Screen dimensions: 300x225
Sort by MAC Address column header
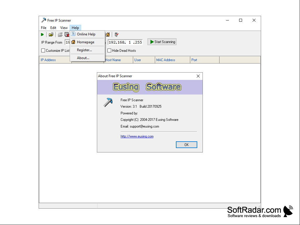[172, 60]
